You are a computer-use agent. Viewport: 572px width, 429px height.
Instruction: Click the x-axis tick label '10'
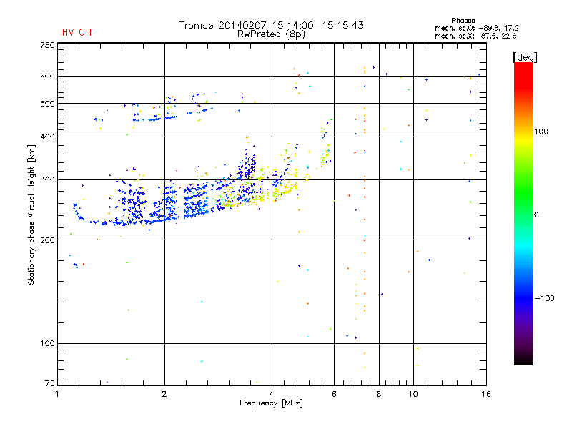tap(413, 394)
